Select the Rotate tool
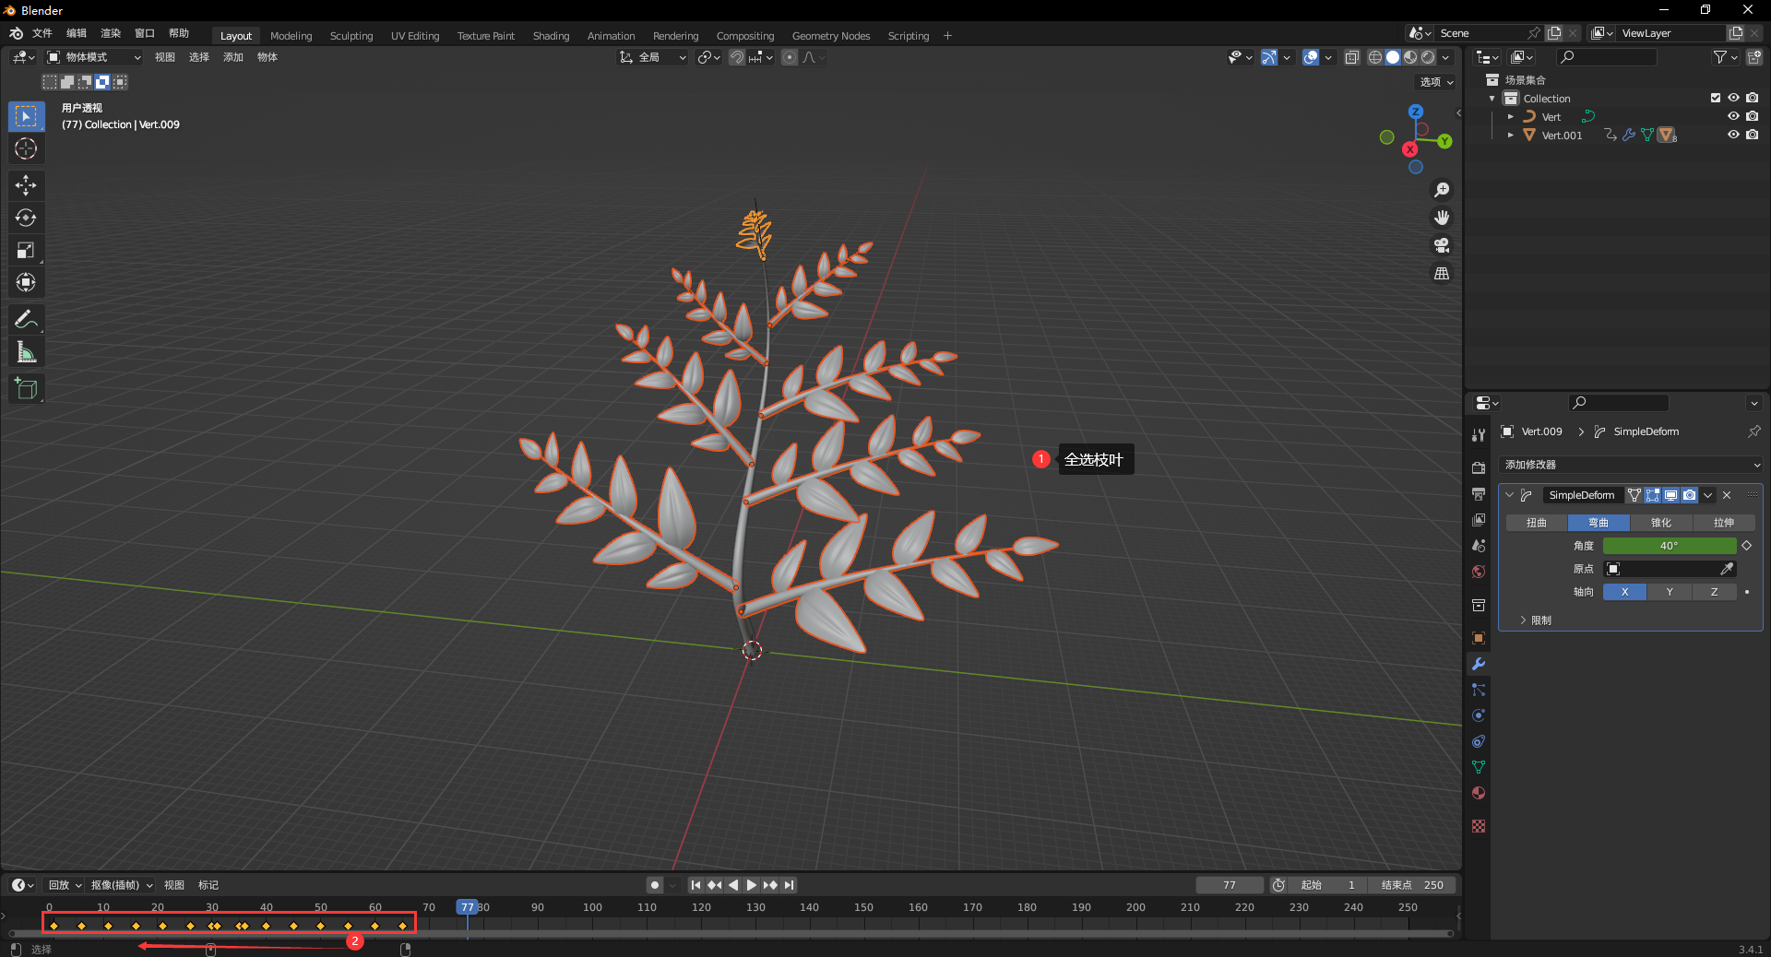Viewport: 1771px width, 957px height. point(26,218)
